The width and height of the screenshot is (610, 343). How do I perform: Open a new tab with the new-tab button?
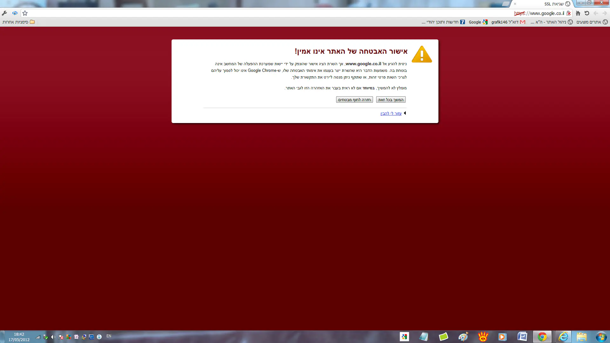506,4
